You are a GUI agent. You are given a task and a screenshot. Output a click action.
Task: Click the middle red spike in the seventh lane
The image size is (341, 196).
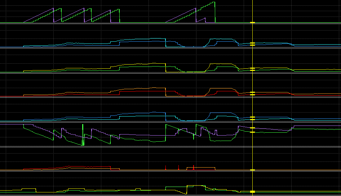click(178, 167)
